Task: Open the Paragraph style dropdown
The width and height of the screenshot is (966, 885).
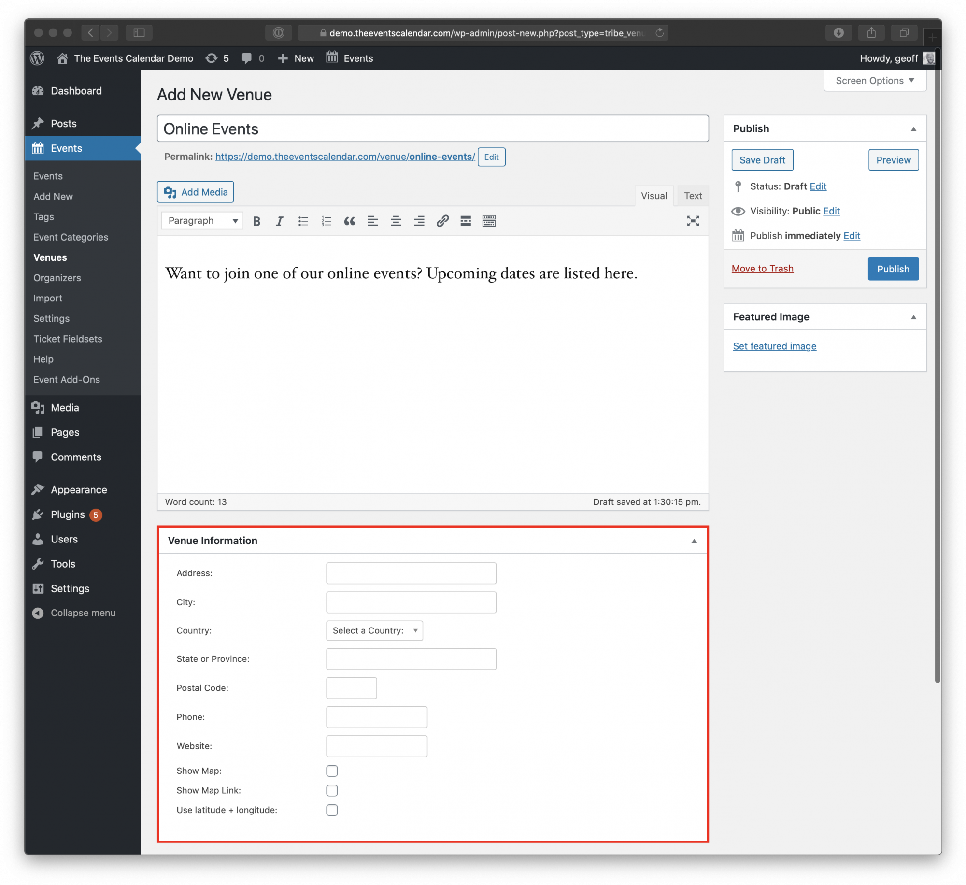Action: [x=201, y=220]
